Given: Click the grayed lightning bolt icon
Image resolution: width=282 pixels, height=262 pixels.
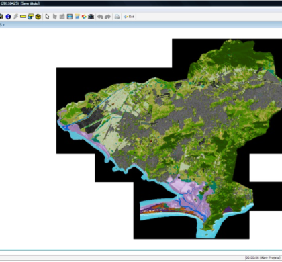Looking at the screenshot, I should (x=15, y=17).
